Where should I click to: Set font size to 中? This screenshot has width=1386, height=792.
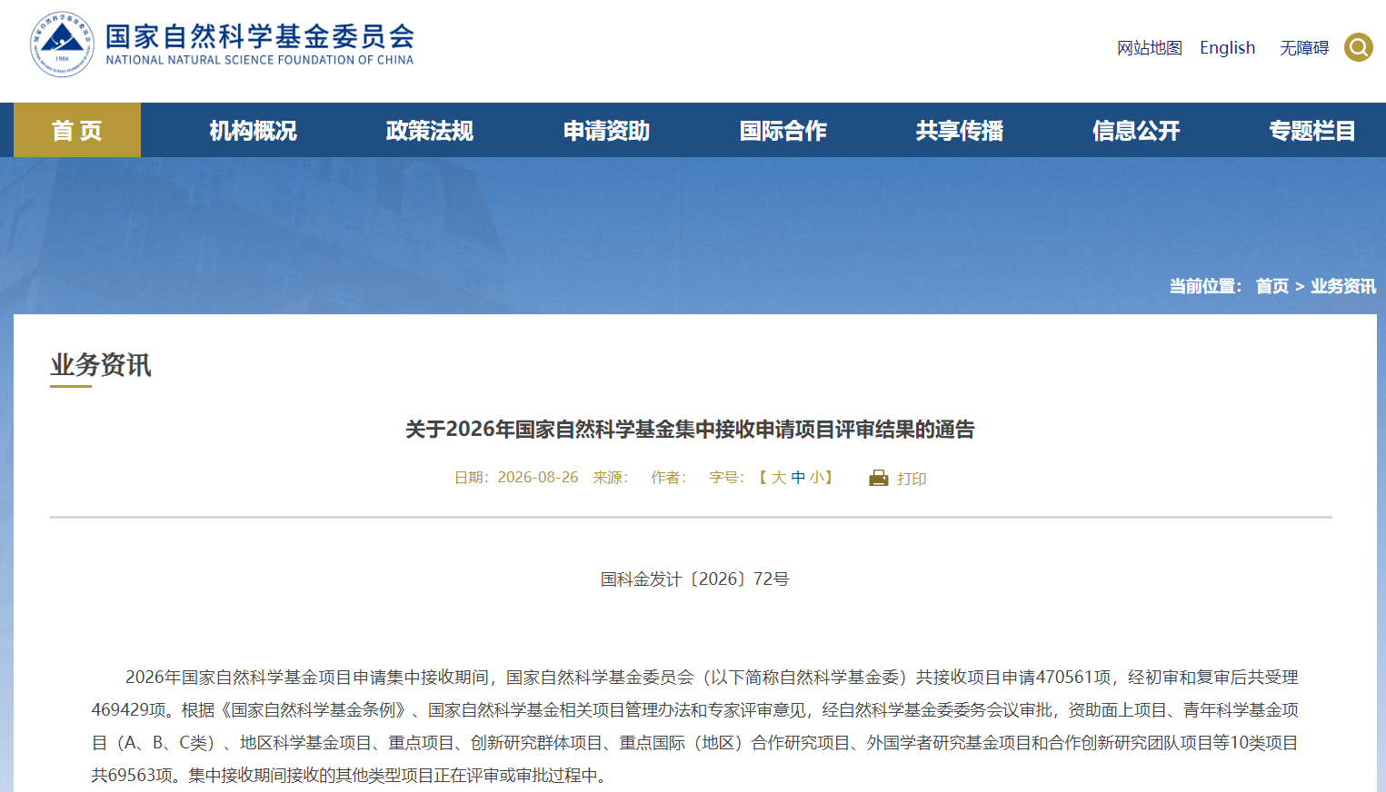click(x=798, y=478)
